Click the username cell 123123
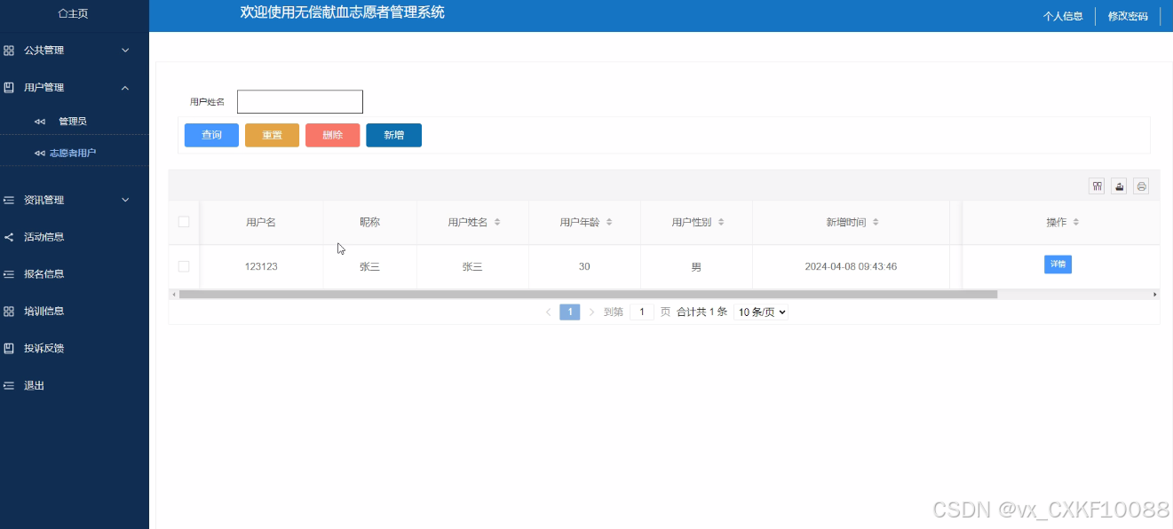The height and width of the screenshot is (529, 1173). (x=261, y=267)
